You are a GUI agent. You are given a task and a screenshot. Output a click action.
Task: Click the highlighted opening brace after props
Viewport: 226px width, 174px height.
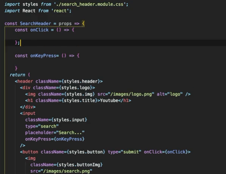[83, 24]
